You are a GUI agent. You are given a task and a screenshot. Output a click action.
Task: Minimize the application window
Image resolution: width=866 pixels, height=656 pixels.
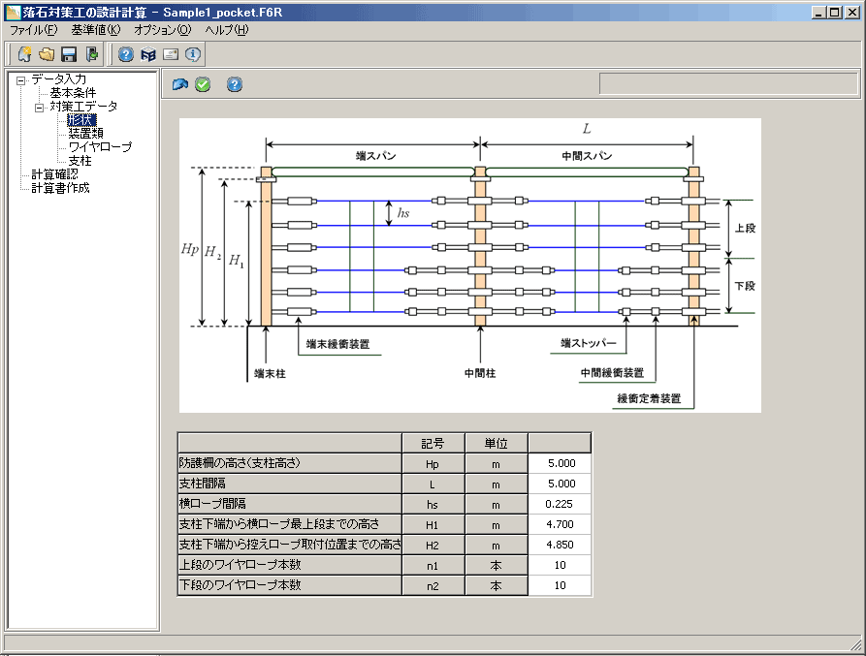click(x=819, y=12)
